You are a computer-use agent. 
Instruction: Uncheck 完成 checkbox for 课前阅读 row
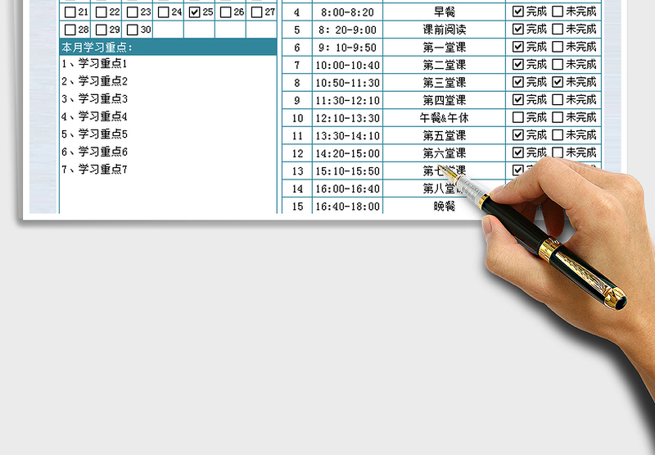pyautogui.click(x=518, y=29)
